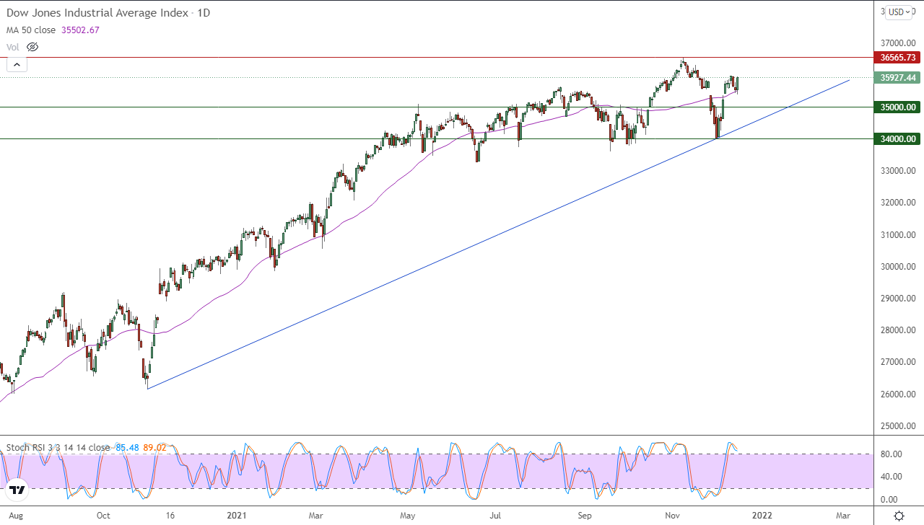The width and height of the screenshot is (924, 525).
Task: Click the 29000.00 price axis value
Action: pos(898,299)
